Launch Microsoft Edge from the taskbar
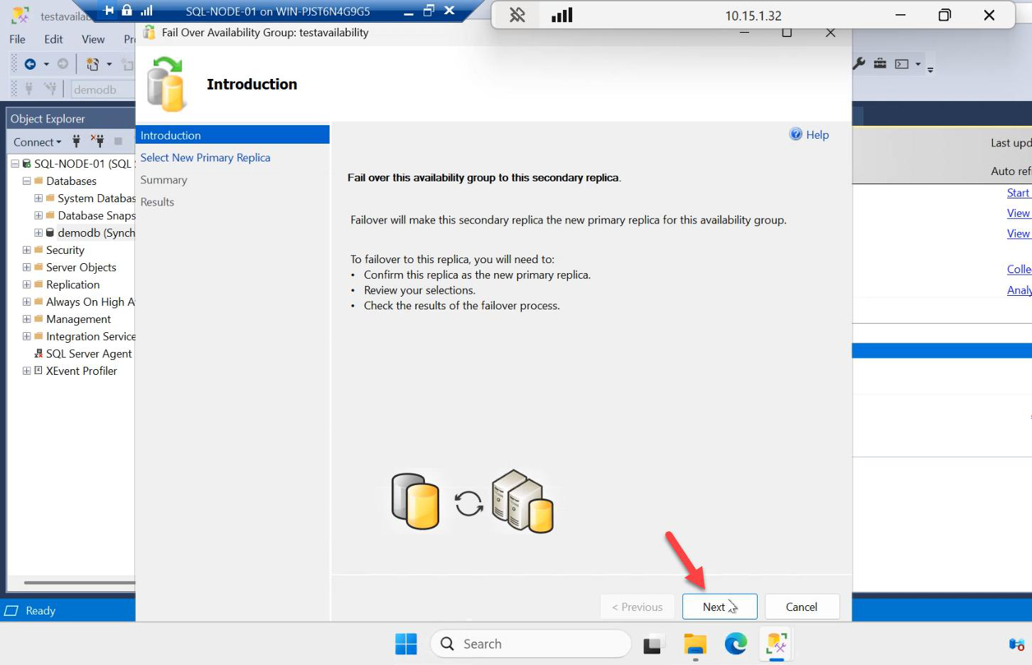 coord(736,644)
